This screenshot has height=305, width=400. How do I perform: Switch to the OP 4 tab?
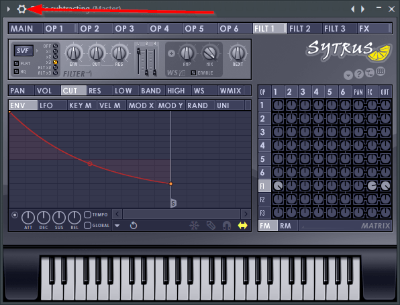pos(165,28)
